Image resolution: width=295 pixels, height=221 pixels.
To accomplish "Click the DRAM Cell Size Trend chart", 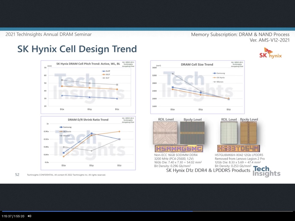I will pyautogui.click(x=197, y=87).
